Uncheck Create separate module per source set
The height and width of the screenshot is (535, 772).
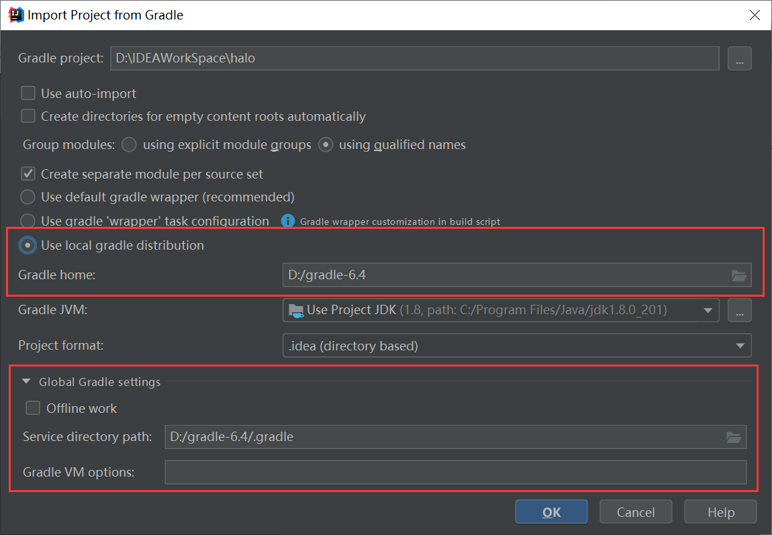coord(28,174)
